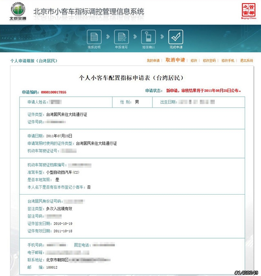This screenshot has height=276, width=261.
Task: Click the 退出系统 link
Action: click(x=246, y=61)
